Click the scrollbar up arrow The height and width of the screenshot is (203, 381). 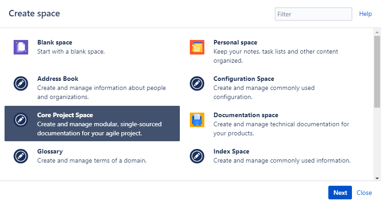click(x=377, y=32)
